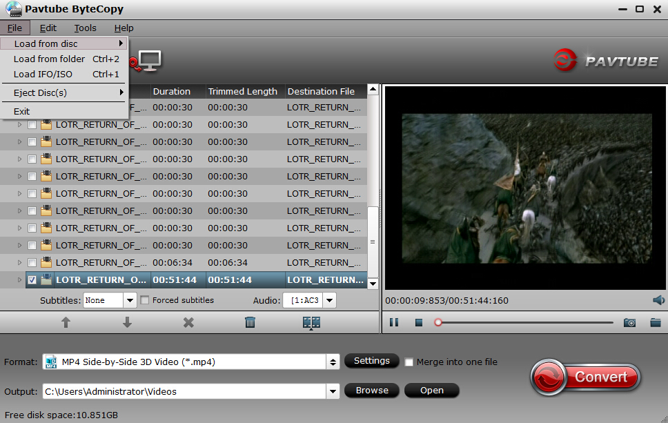Click the playback progress slider knob
The height and width of the screenshot is (423, 668).
[x=438, y=322]
